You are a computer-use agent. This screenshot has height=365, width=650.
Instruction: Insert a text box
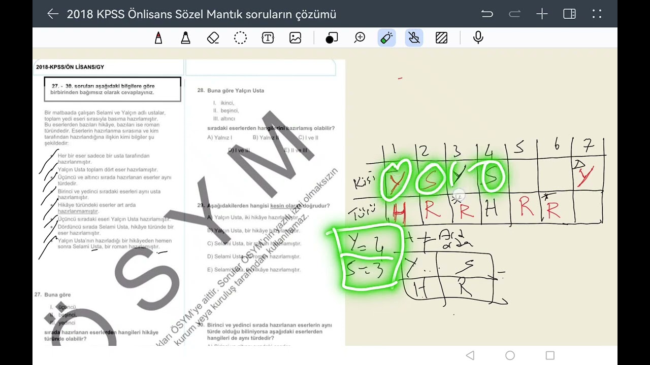tap(268, 38)
